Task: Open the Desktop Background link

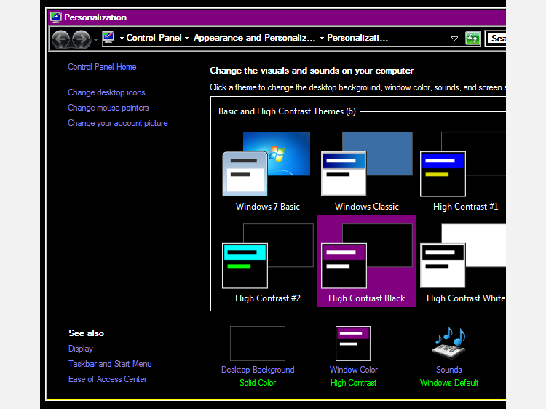Action: click(x=258, y=370)
